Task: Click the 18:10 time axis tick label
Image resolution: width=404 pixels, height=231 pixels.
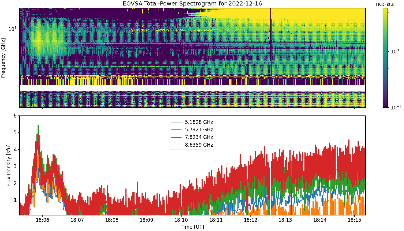Action: [x=181, y=220]
